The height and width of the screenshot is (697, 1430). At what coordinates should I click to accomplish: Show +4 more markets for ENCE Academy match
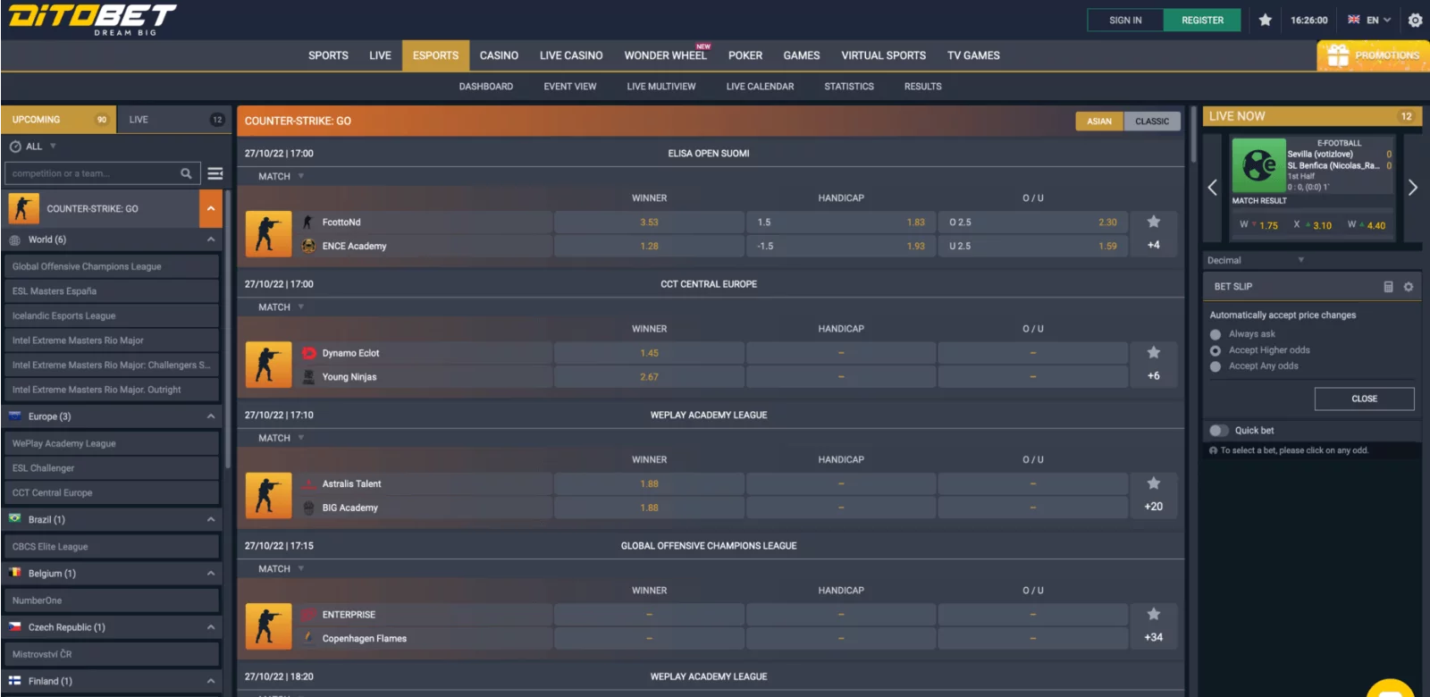click(x=1154, y=245)
